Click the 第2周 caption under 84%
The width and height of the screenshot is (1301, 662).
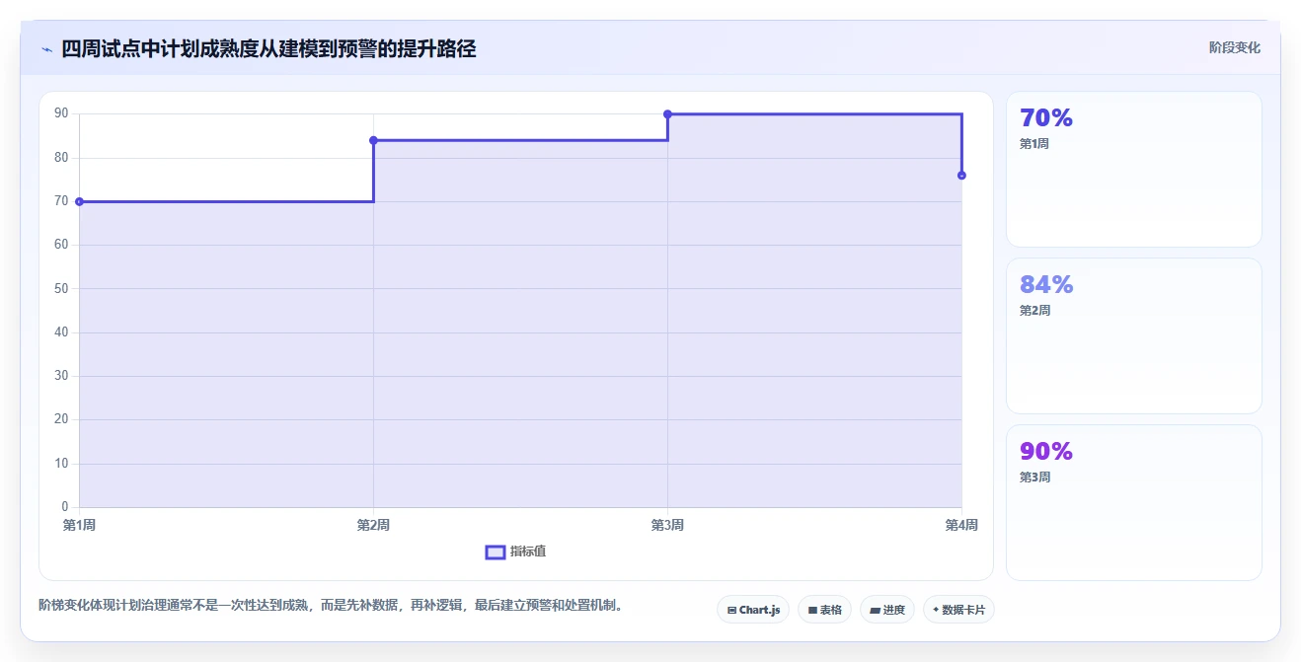click(x=1034, y=311)
